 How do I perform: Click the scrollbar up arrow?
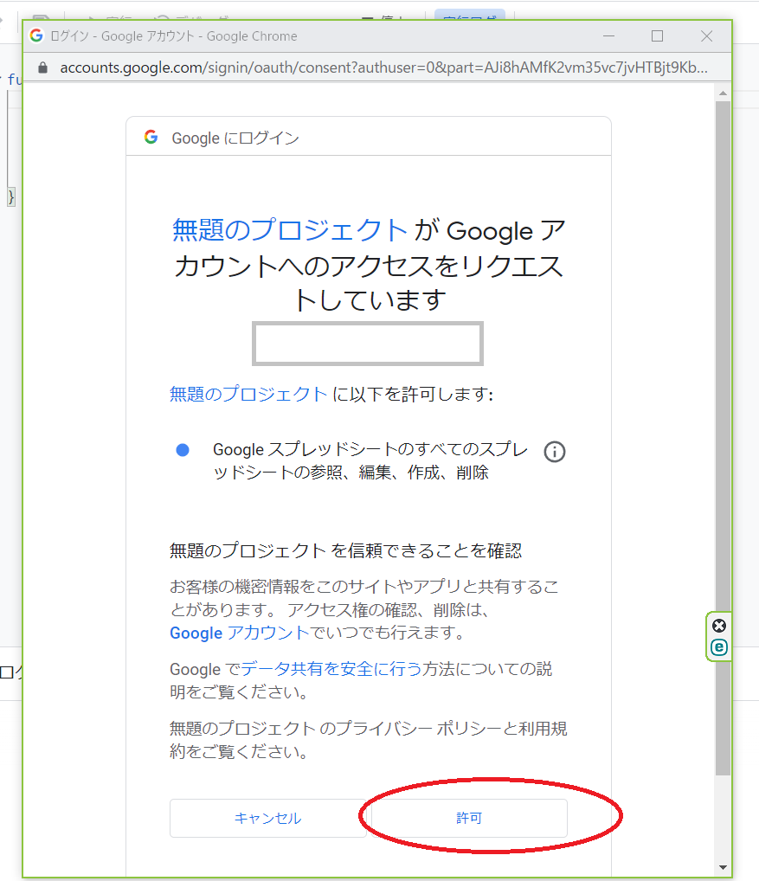(x=723, y=91)
